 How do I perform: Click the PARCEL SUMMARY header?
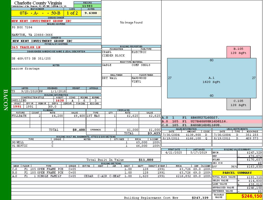(237, 173)
